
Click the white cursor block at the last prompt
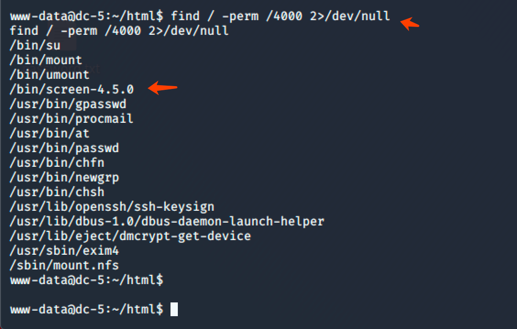[174, 309]
